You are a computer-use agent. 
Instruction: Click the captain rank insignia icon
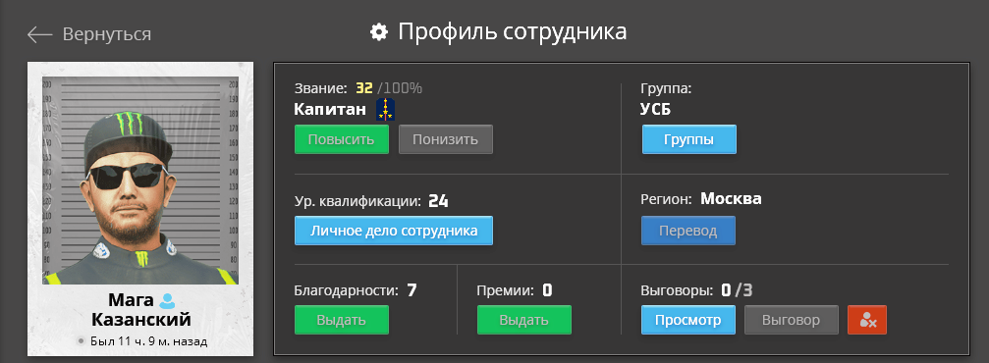point(385,109)
